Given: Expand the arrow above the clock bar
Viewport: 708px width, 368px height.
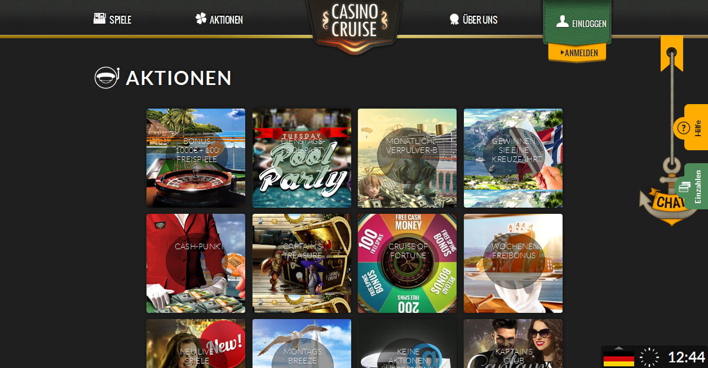Looking at the screenshot, I should coord(618,348).
